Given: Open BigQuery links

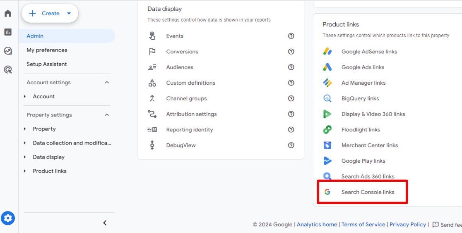Looking at the screenshot, I should 360,98.
